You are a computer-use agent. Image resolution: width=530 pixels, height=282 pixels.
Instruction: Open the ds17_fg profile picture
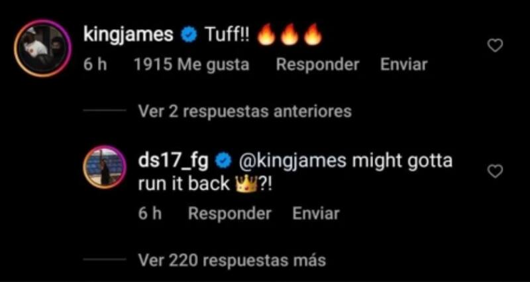105,167
